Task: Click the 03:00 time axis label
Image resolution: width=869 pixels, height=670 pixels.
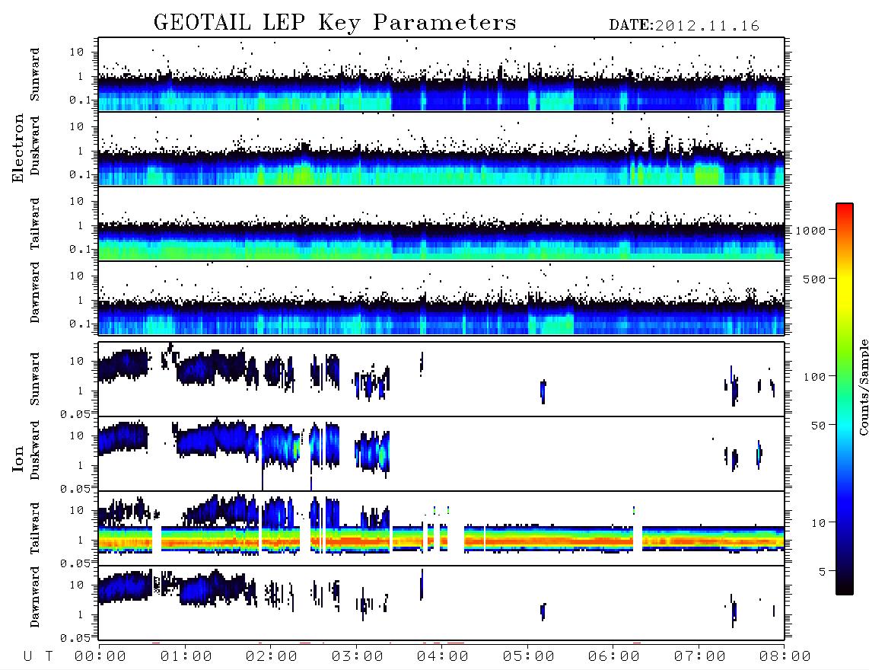Action: 358,657
